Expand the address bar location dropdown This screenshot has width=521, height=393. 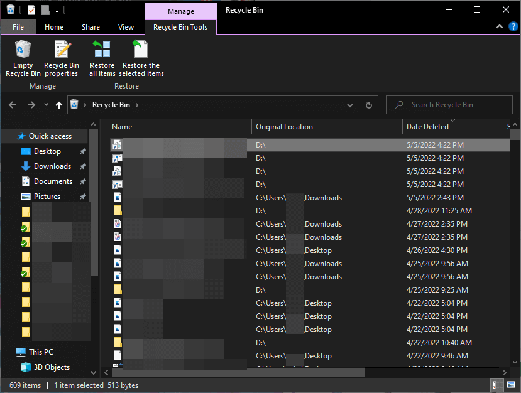[x=349, y=105]
